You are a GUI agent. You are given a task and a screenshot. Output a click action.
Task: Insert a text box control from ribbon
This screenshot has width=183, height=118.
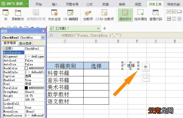tap(174, 12)
